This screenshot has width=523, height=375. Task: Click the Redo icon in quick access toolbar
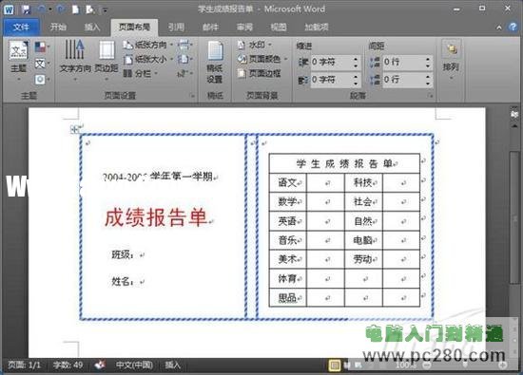(x=61, y=9)
